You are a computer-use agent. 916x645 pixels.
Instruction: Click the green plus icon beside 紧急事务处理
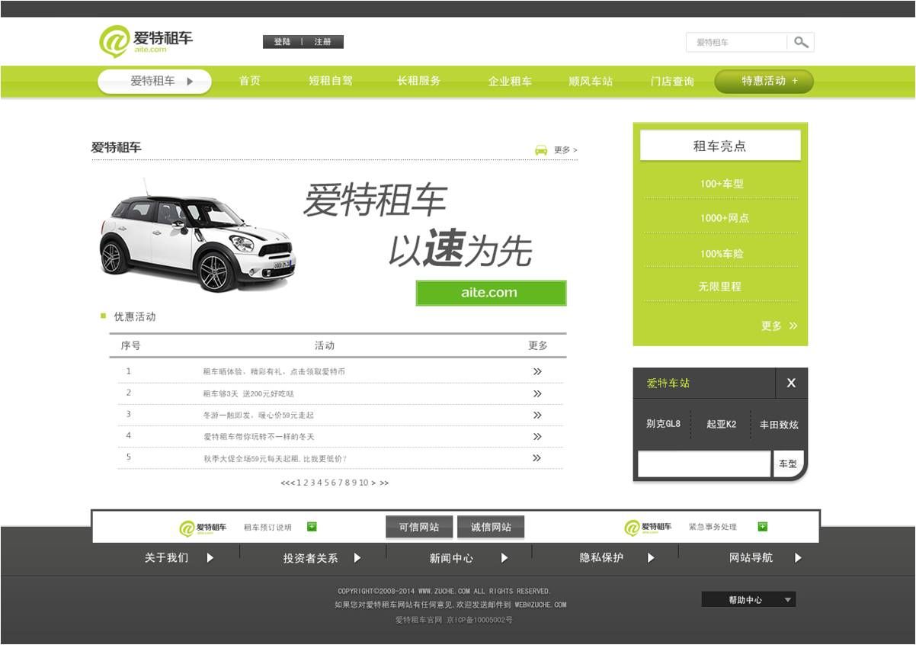762,527
